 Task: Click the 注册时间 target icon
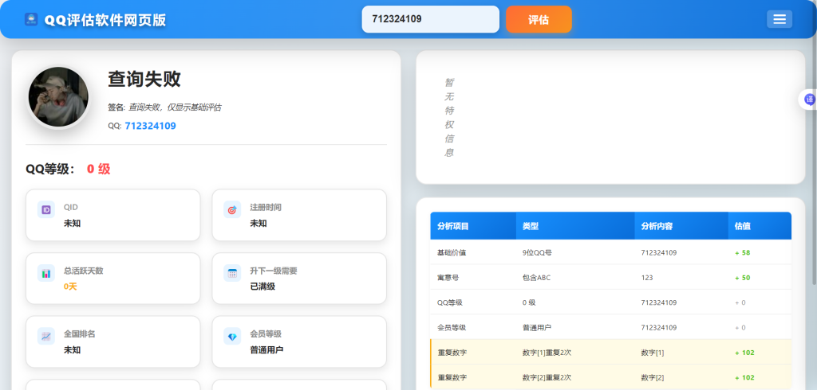tap(232, 209)
